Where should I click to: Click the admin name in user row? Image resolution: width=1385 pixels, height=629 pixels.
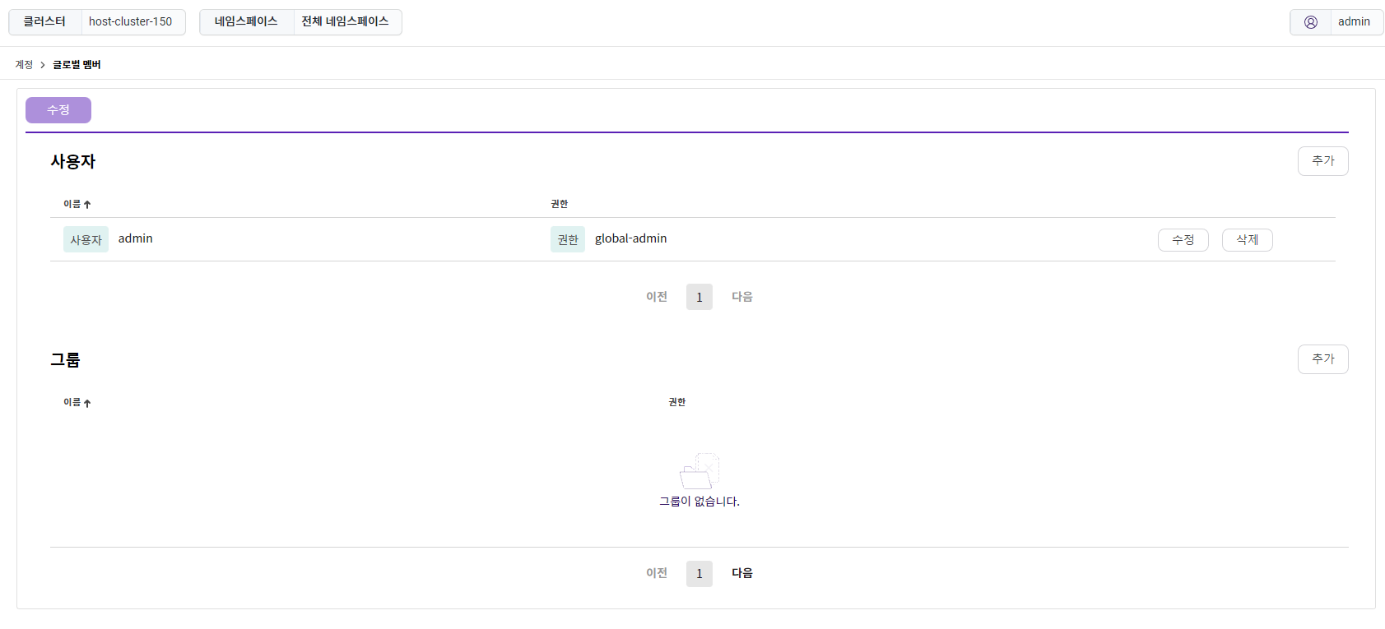(136, 238)
